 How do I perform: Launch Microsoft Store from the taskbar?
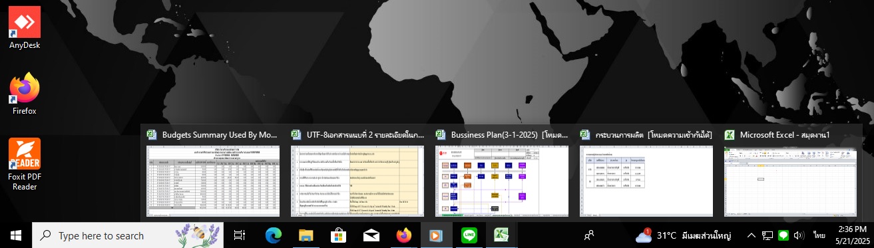click(x=338, y=235)
